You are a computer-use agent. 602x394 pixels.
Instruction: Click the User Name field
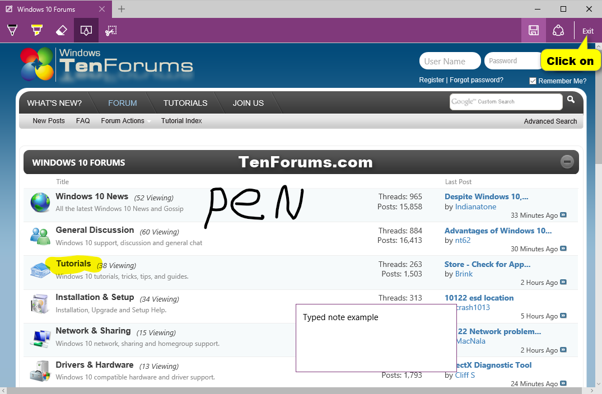point(450,61)
